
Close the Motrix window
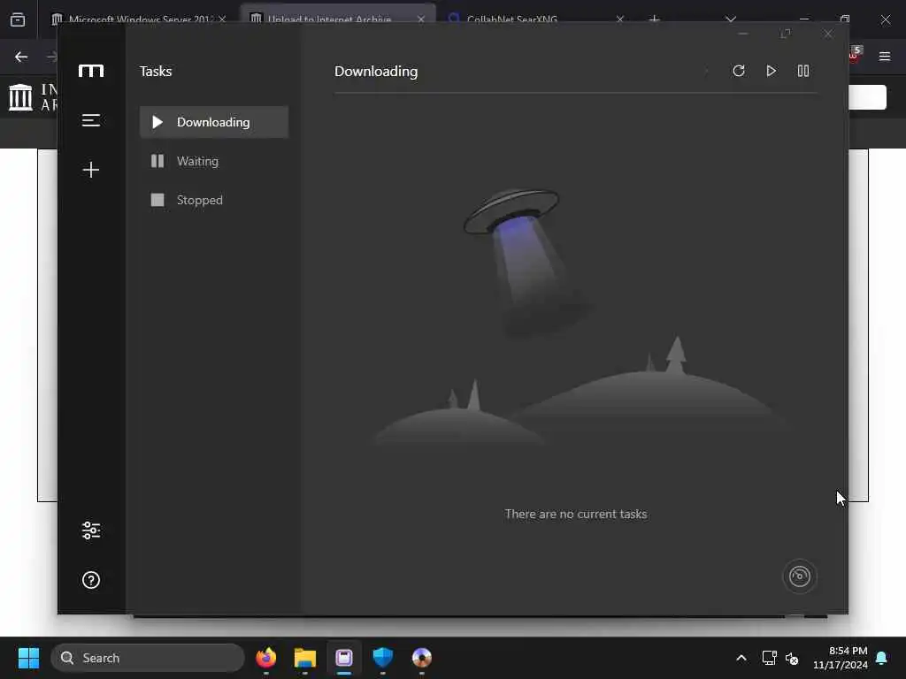click(828, 34)
